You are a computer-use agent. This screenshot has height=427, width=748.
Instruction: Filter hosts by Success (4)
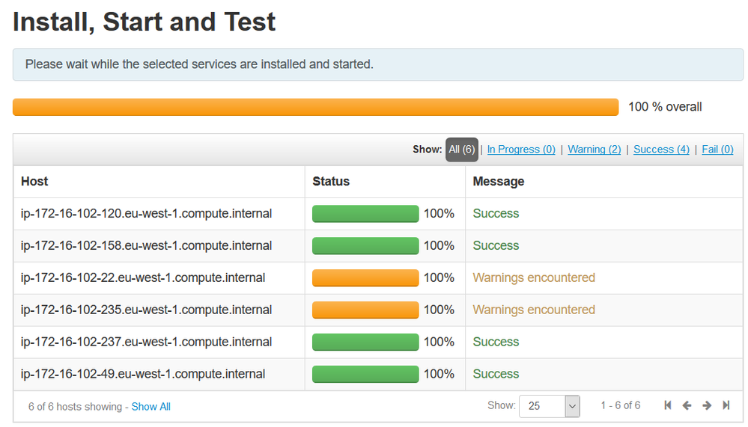[661, 150]
